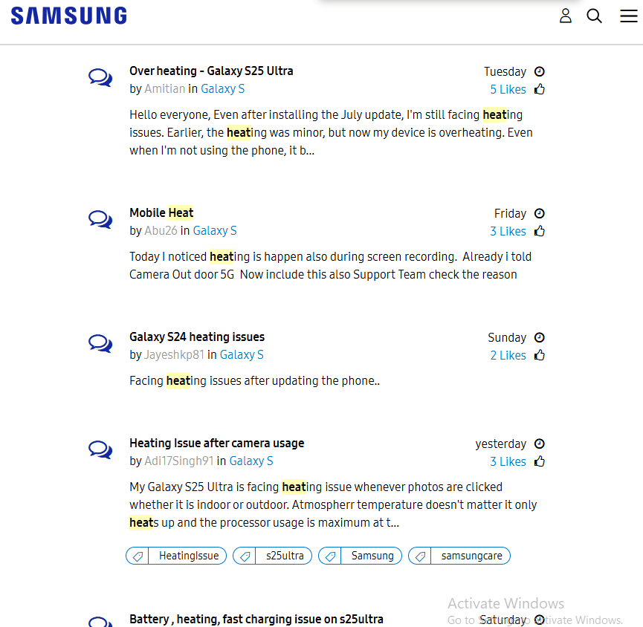Click clock icon next to Tuesday
The height and width of the screenshot is (627, 643).
pyautogui.click(x=539, y=72)
